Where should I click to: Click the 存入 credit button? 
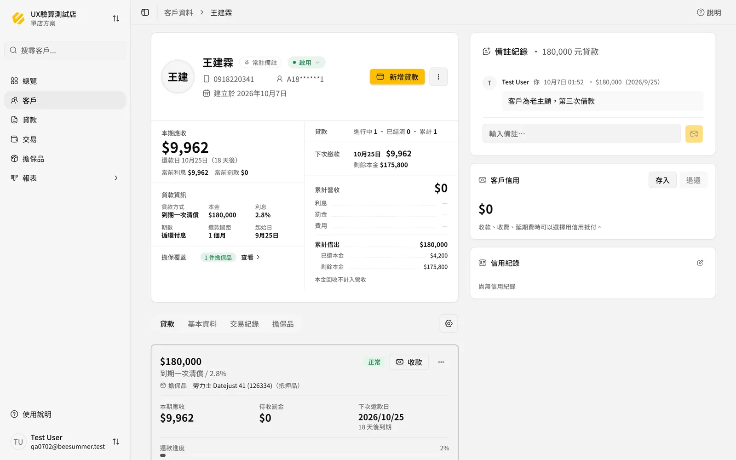(x=662, y=180)
